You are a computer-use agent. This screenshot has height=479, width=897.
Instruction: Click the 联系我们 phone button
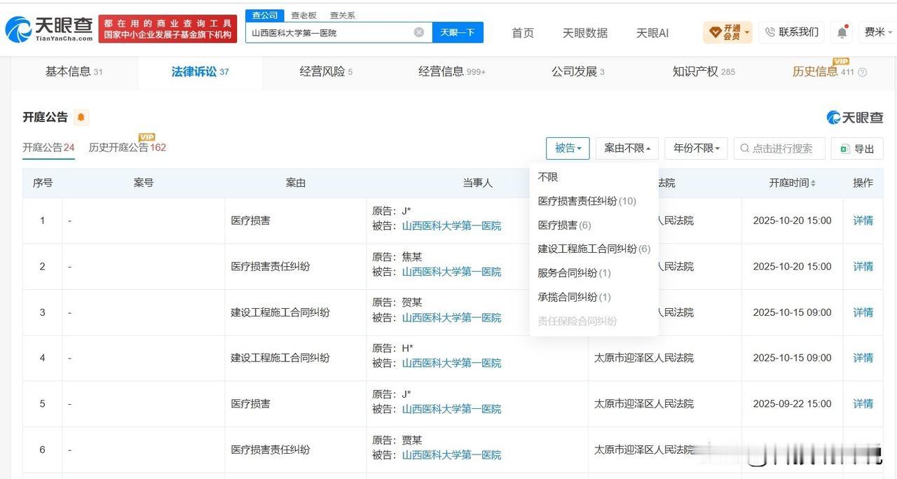791,32
